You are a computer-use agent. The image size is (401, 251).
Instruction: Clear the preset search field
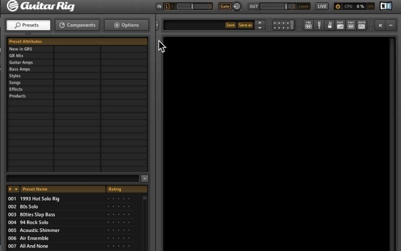(145, 179)
